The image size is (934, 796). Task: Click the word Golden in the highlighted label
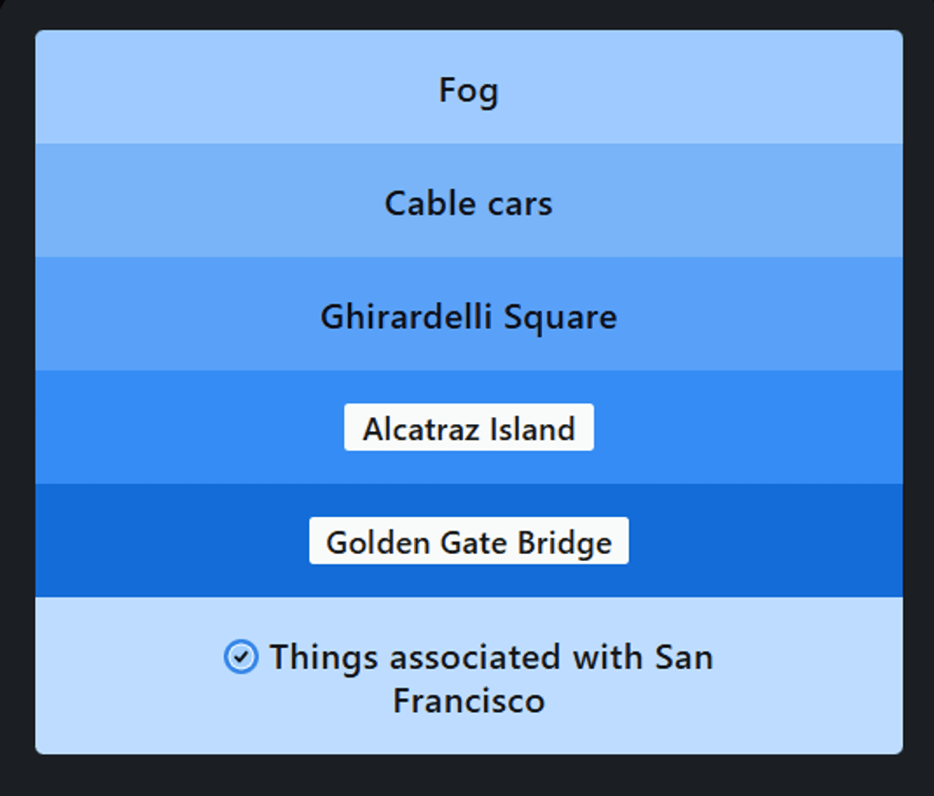(379, 542)
